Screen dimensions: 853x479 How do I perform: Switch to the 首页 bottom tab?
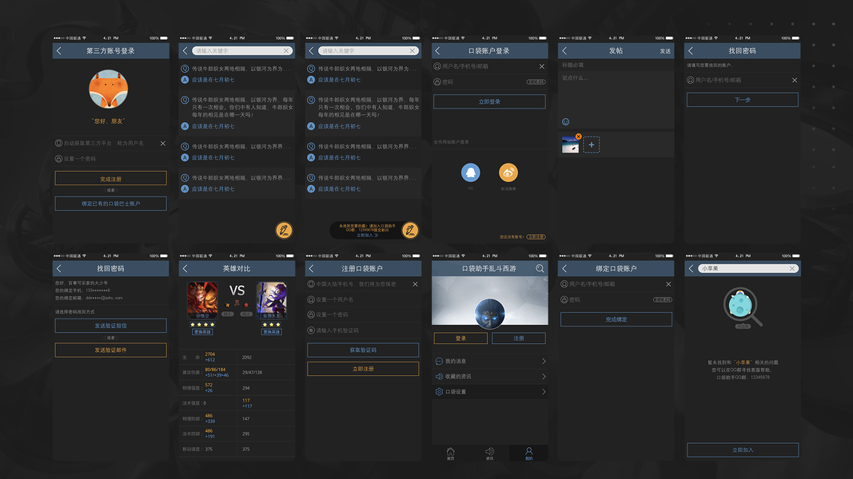pyautogui.click(x=450, y=453)
